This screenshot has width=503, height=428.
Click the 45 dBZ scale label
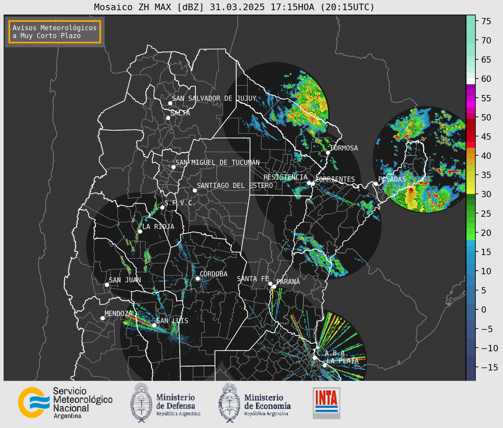coord(486,137)
